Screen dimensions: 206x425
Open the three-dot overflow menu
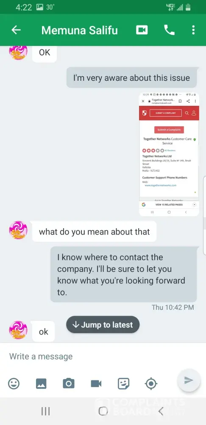click(193, 30)
